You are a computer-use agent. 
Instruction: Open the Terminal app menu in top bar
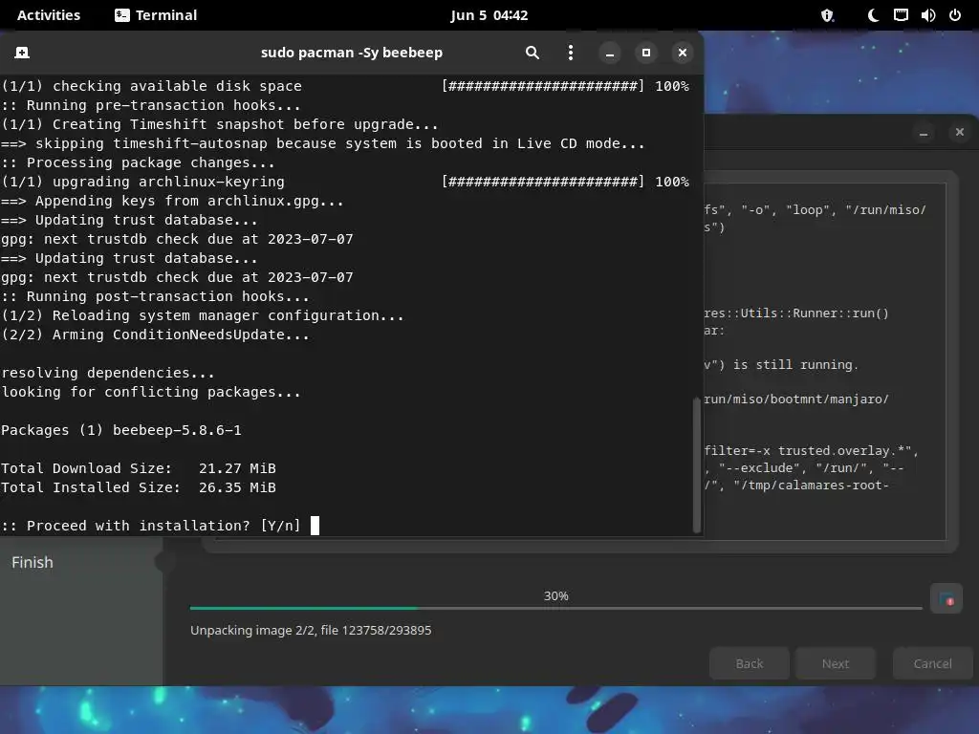coord(156,15)
